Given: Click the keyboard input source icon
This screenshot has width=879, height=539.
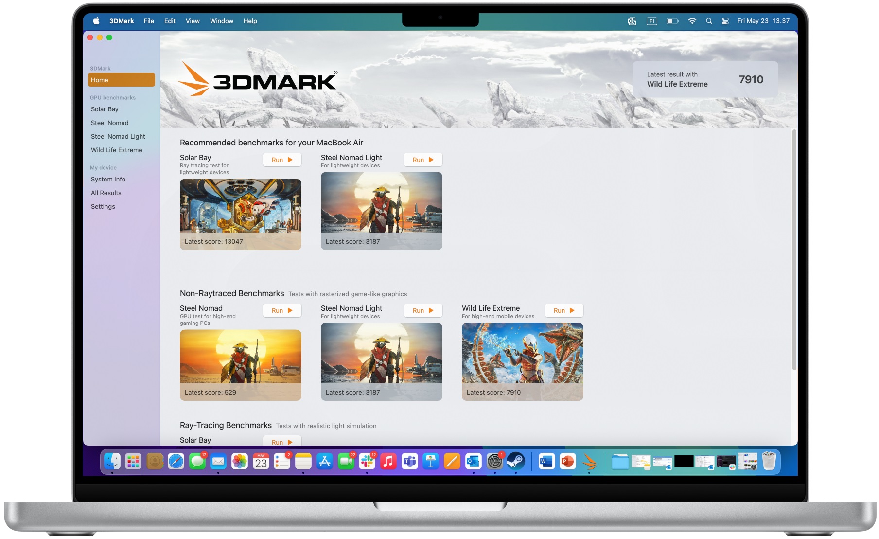Looking at the screenshot, I should tap(652, 21).
